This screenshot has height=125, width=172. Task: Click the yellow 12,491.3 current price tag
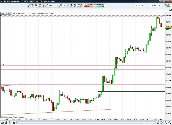(169, 27)
